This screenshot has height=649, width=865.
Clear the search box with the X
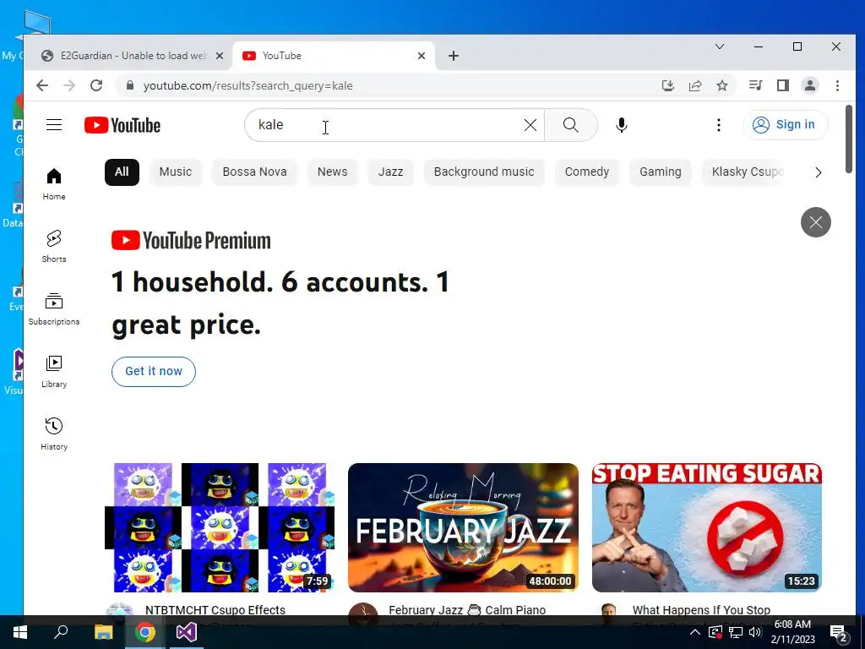coord(530,125)
